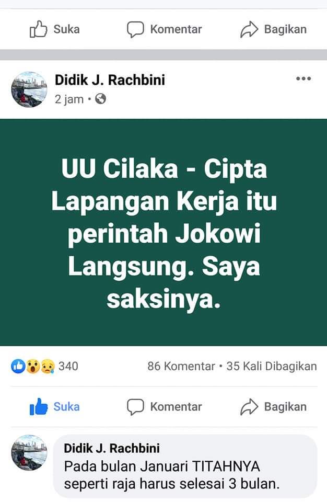The image size is (327, 502).
Task: Click the green UU Cilaka post background
Action: [163, 232]
